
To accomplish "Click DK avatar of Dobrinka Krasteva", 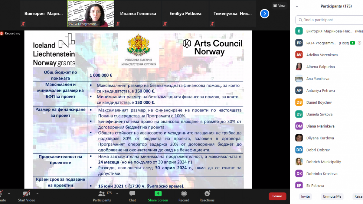I will [x=299, y=174].
